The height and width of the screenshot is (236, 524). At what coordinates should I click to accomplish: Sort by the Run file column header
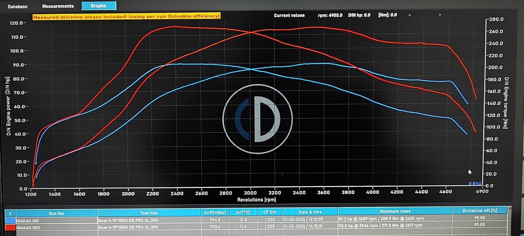pos(56,213)
